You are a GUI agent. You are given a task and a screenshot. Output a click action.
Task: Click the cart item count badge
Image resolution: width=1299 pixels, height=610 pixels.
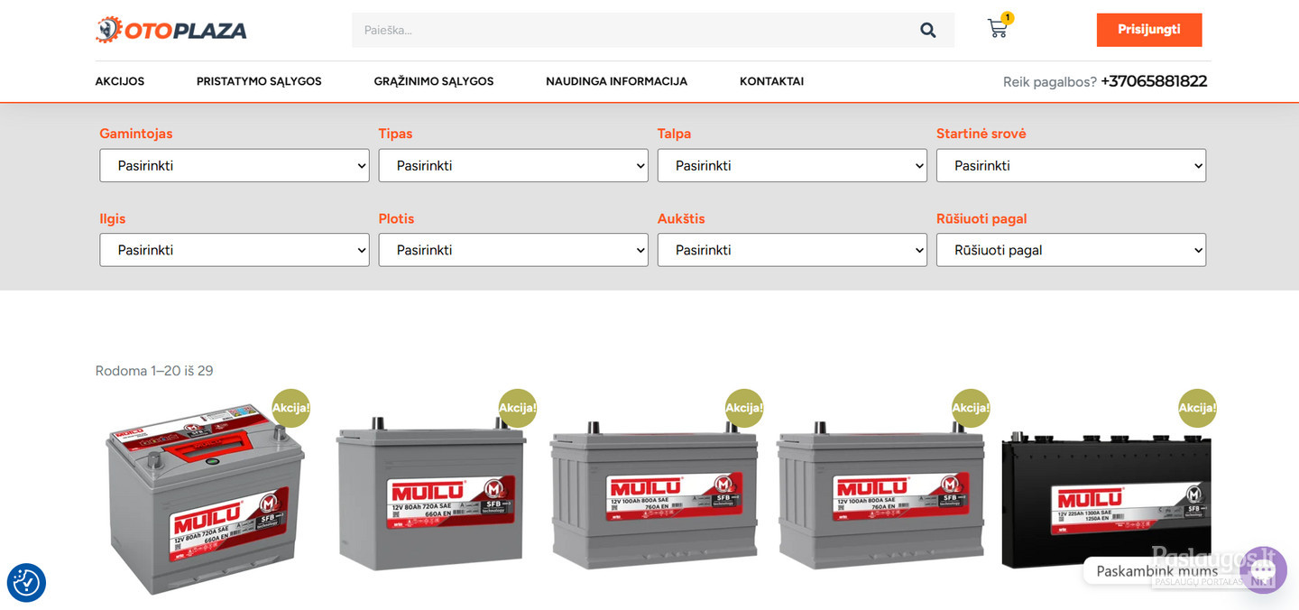point(1008,18)
